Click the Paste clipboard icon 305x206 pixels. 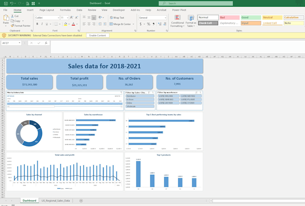[6, 18]
